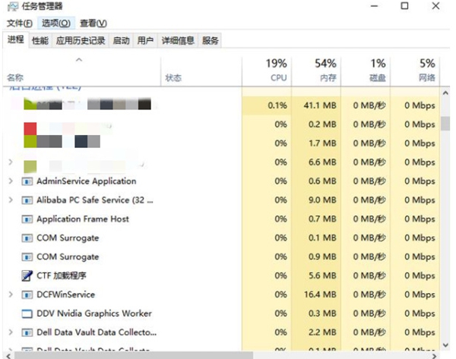Maximize the Task Manager window
The image size is (456, 359).
click(x=404, y=6)
